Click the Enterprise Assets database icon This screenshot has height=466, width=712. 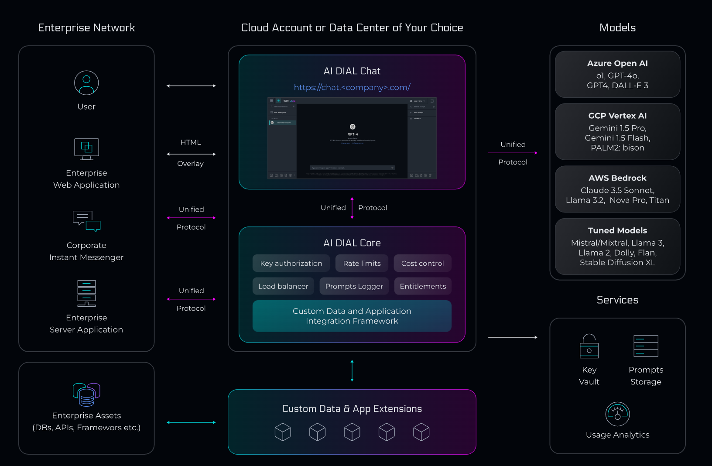point(86,394)
